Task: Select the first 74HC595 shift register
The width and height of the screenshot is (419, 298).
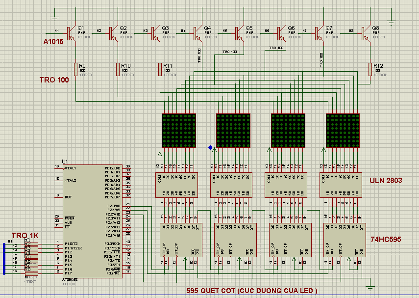Action: pos(181,240)
